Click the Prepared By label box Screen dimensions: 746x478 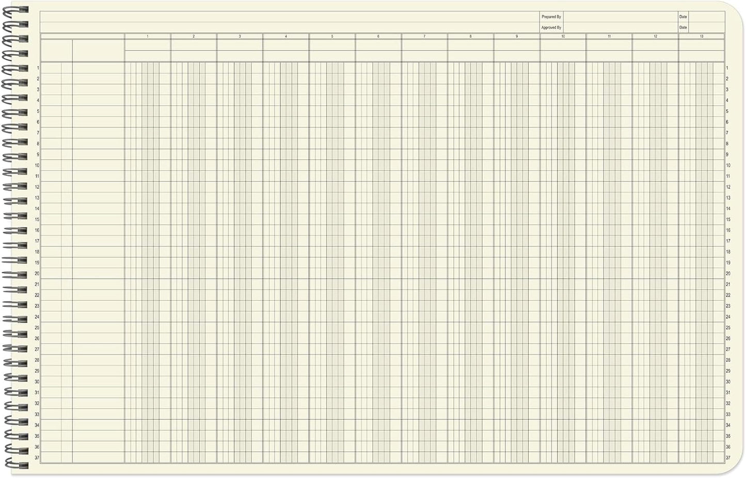[550, 16]
